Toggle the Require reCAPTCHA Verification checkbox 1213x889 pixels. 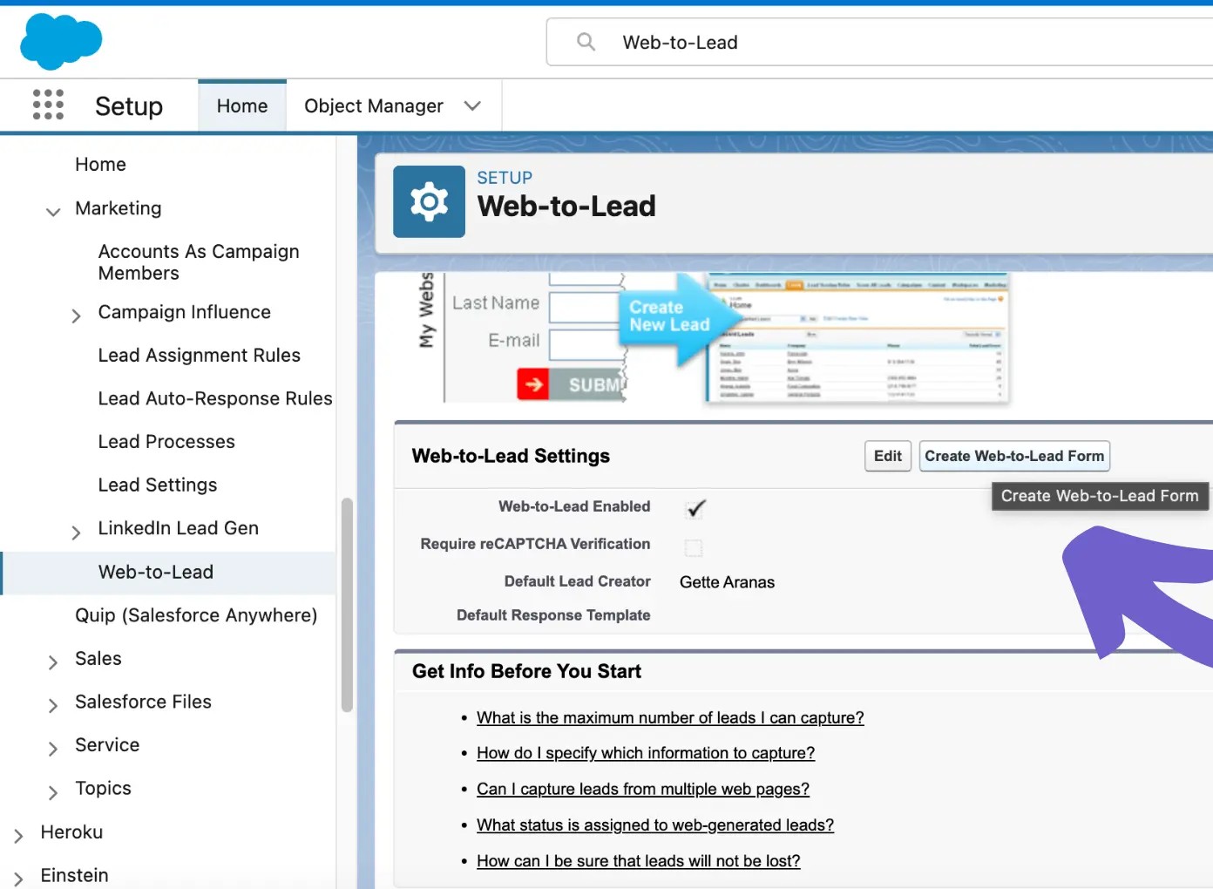point(694,547)
